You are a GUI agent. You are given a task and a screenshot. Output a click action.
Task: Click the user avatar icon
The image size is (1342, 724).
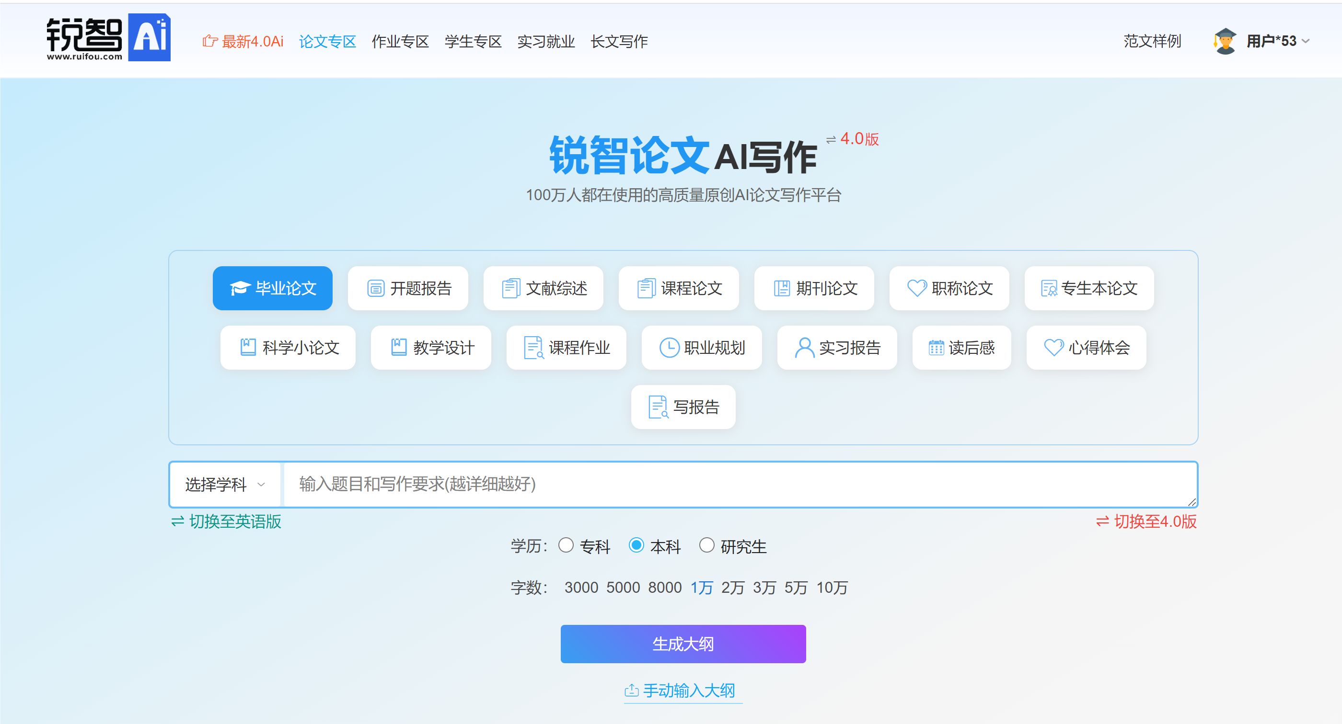click(1225, 41)
